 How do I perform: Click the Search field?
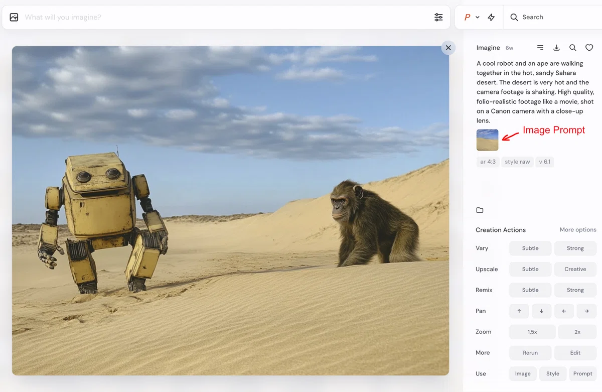[x=553, y=17]
